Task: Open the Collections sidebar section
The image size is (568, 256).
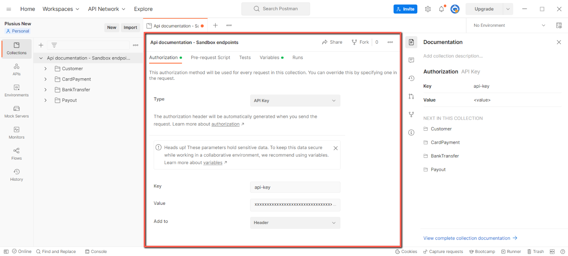Action: click(17, 49)
